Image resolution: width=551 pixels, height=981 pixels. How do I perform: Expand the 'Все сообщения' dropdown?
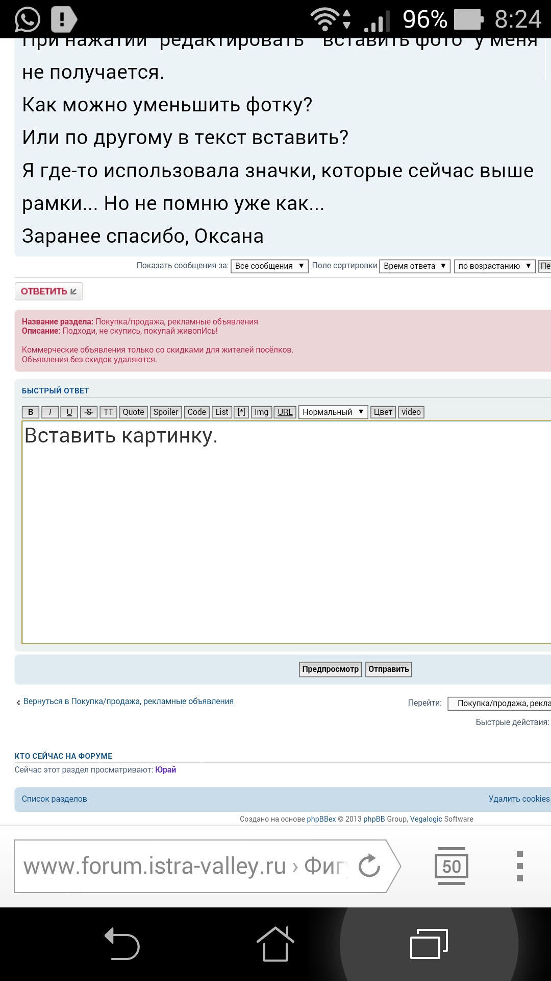coord(269,266)
